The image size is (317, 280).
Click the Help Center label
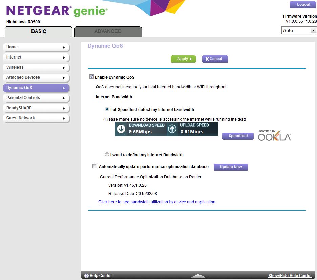coord(101,276)
